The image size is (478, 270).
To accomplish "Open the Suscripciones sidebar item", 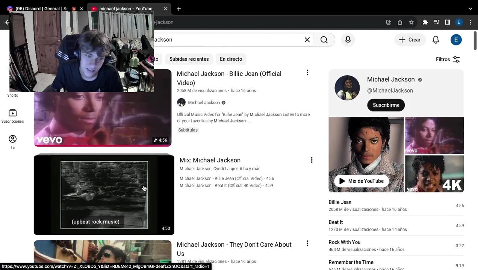I will pyautogui.click(x=12, y=116).
